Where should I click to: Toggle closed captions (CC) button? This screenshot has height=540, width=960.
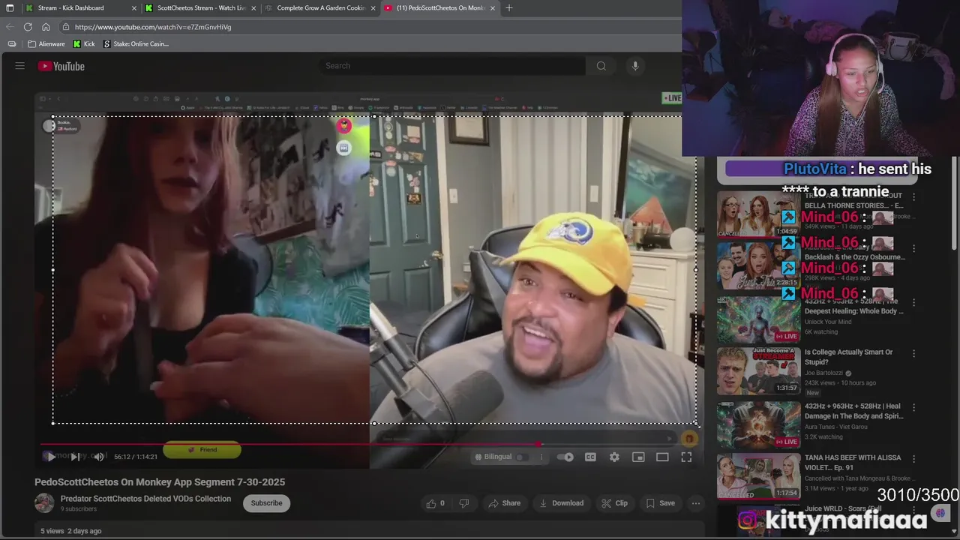coord(590,457)
